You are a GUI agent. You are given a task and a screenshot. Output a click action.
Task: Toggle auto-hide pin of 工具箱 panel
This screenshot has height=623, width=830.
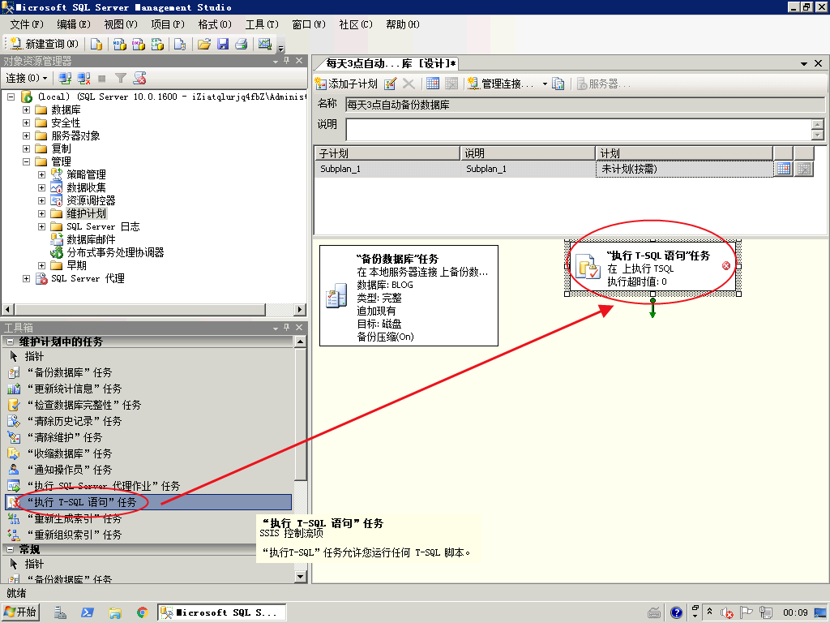tap(287, 328)
